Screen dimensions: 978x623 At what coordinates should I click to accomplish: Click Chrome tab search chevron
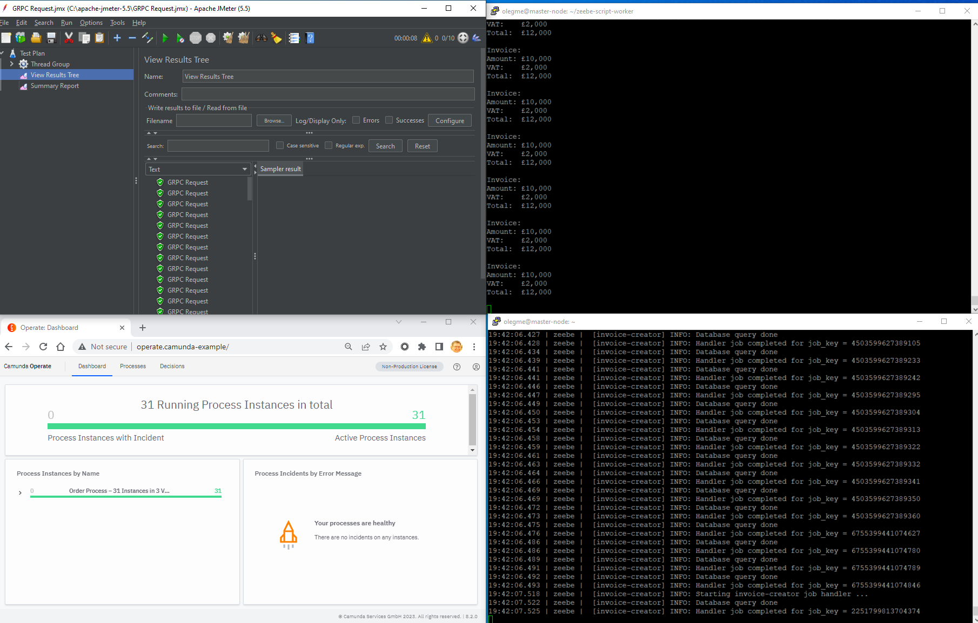[x=399, y=322]
